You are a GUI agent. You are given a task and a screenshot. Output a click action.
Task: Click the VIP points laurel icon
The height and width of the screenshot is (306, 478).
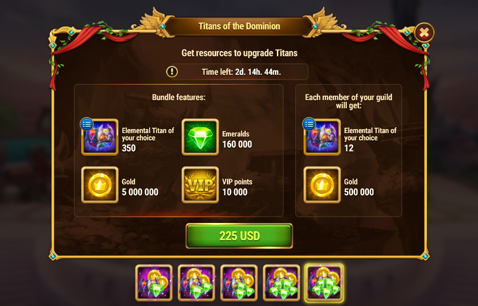[x=200, y=185]
